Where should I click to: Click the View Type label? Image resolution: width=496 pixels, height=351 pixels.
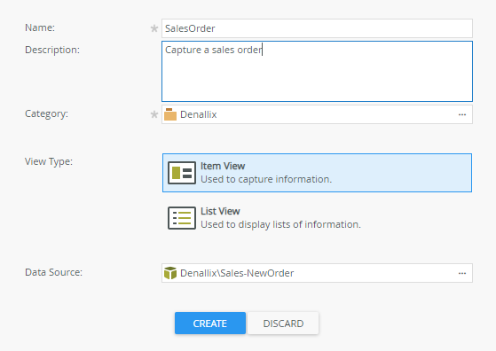coord(49,161)
